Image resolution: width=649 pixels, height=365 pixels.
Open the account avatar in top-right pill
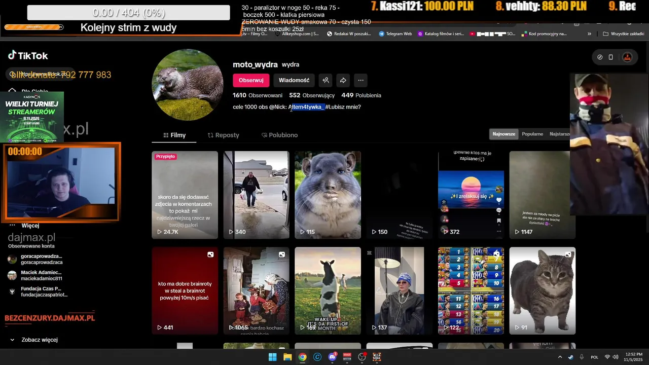(x=627, y=57)
